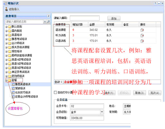Click the 级别导入 person icon

click(x=6, y=9)
